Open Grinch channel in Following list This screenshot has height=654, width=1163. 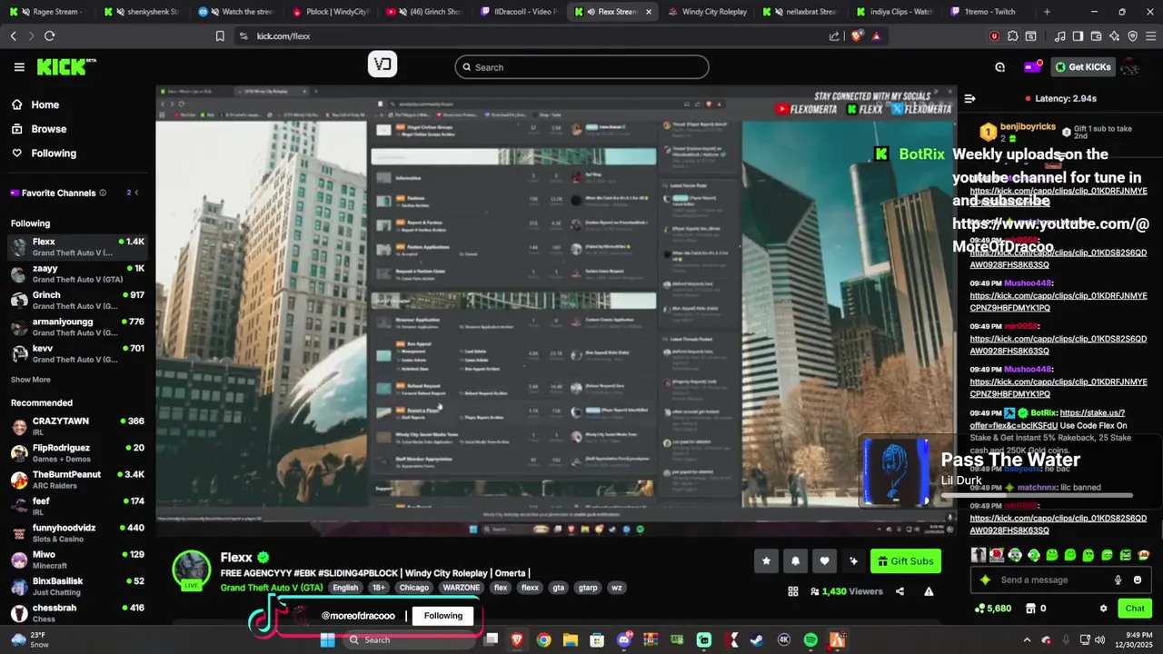click(x=77, y=300)
